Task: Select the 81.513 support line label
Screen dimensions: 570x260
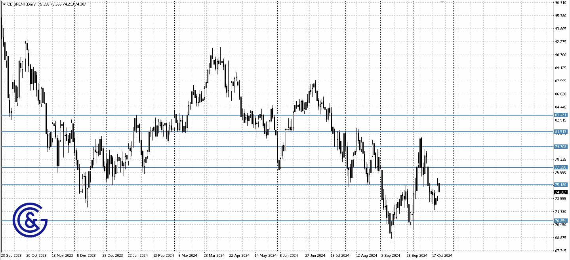Action: coord(560,131)
